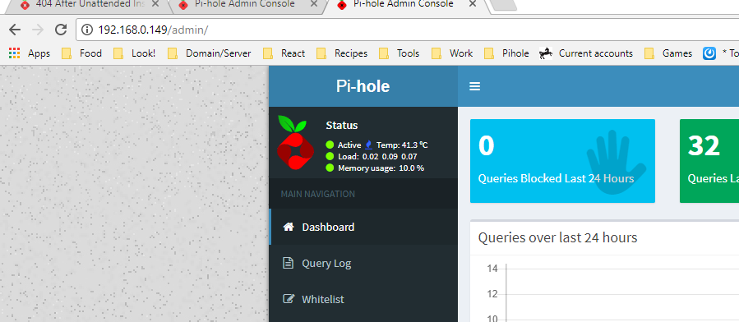
Task: Open Query Log via its document icon
Action: [288, 263]
